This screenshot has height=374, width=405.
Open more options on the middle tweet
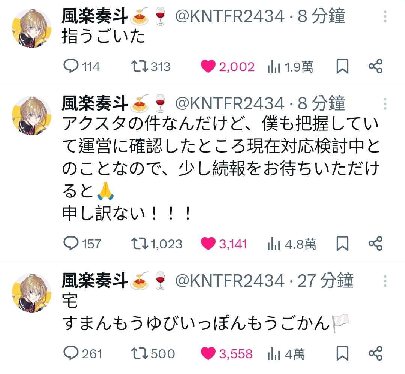385,104
